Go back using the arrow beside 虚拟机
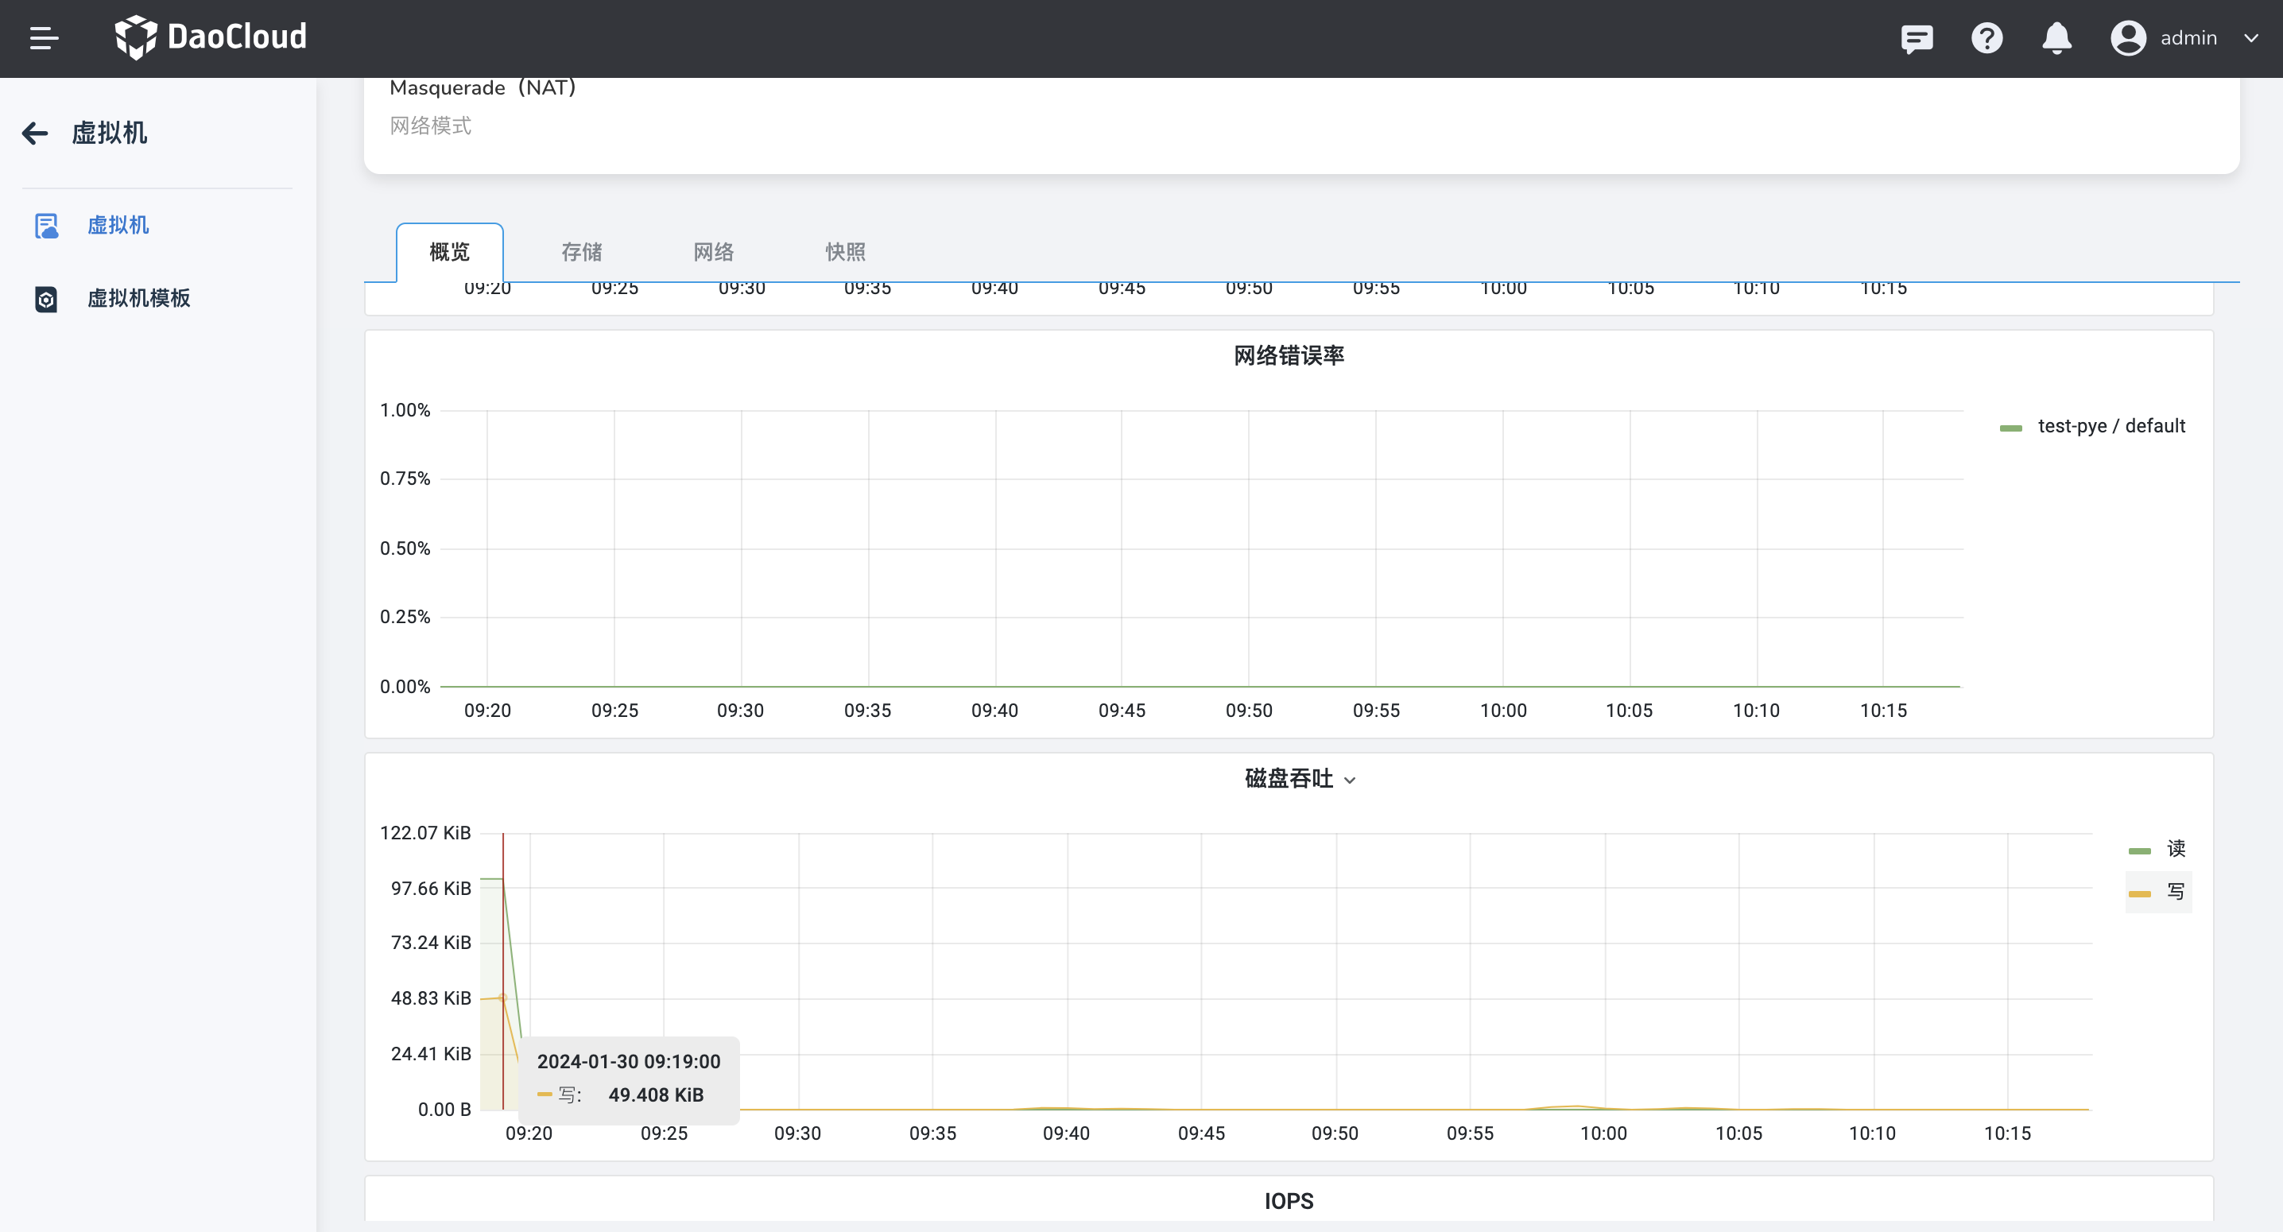Image resolution: width=2283 pixels, height=1232 pixels. 34,133
